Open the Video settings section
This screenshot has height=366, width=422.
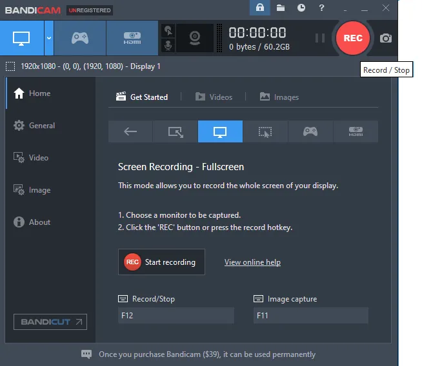coord(50,158)
